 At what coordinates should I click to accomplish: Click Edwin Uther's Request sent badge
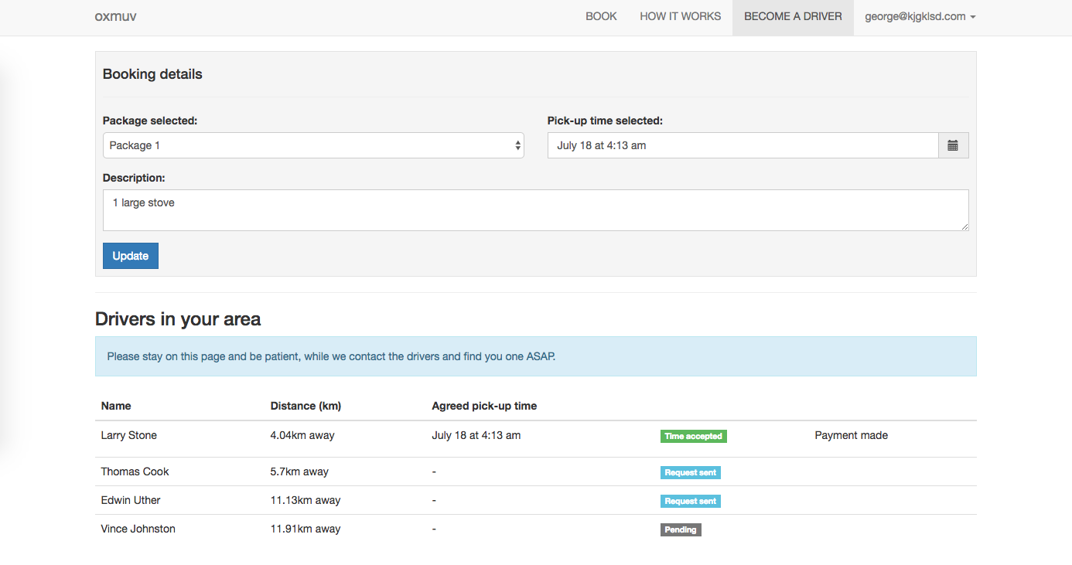[x=690, y=501]
